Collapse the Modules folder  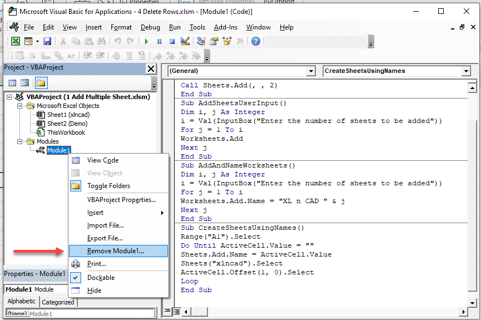click(19, 141)
